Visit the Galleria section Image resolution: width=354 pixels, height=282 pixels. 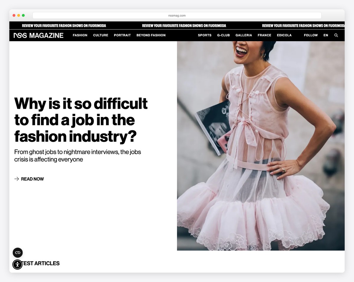(244, 35)
